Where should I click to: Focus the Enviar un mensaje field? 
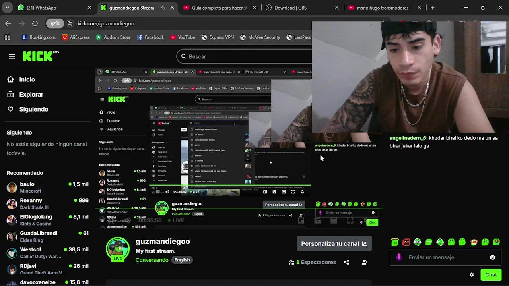pyautogui.click(x=445, y=257)
